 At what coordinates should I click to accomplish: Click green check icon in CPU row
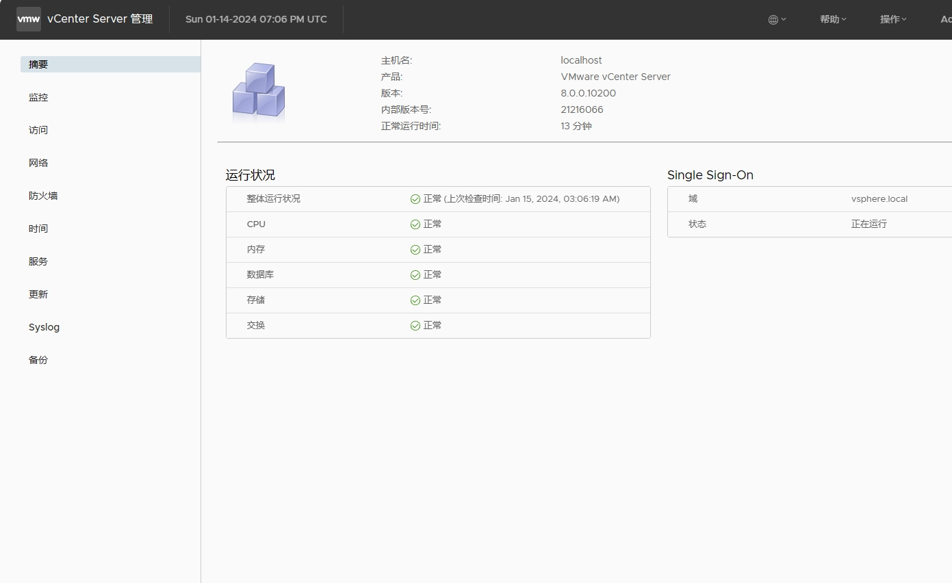pos(415,224)
